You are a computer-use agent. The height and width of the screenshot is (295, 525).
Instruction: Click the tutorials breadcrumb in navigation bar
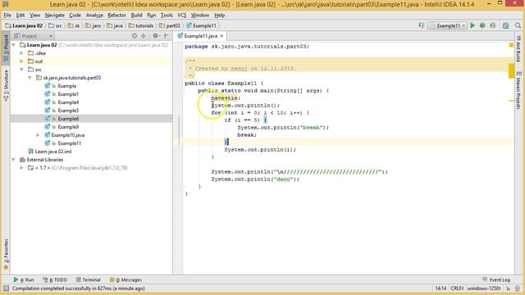[x=141, y=25]
